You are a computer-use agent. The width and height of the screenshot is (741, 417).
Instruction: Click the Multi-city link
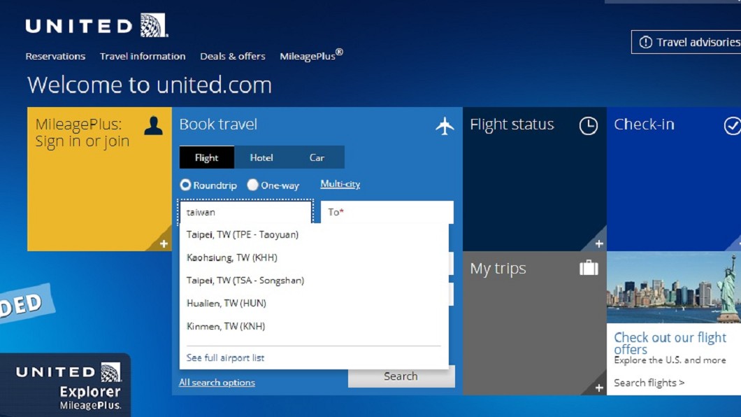click(340, 184)
